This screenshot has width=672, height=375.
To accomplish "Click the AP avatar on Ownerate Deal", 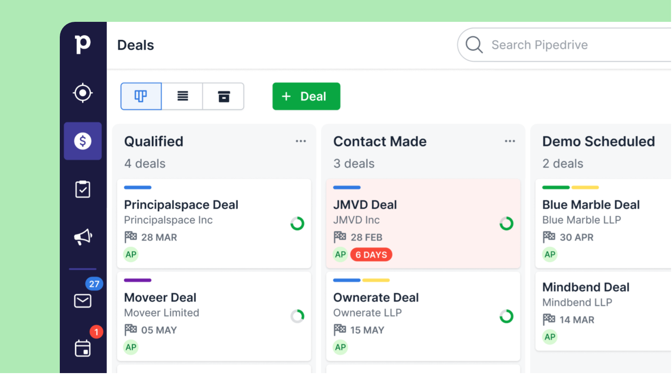I will 340,347.
